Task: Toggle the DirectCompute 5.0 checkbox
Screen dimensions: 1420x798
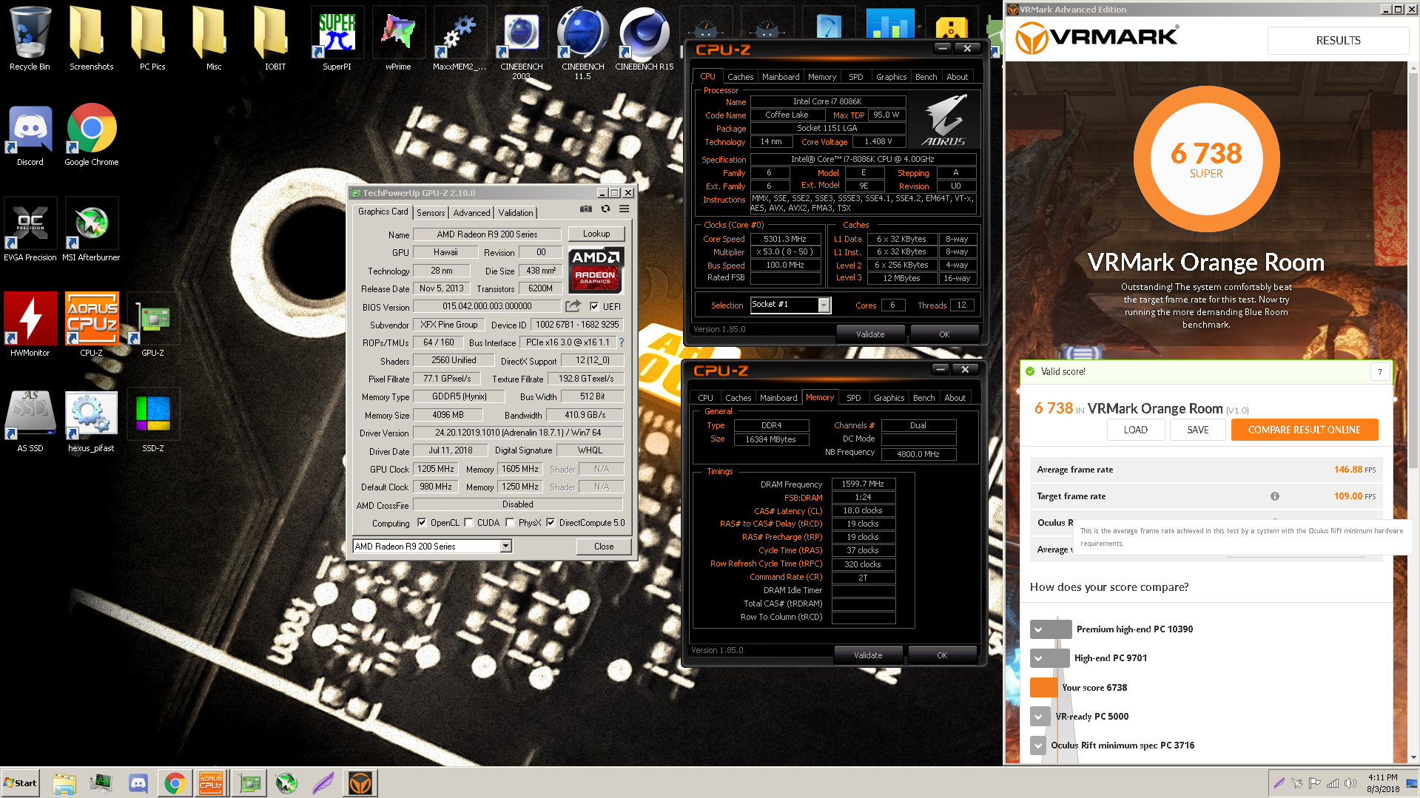Action: tap(551, 522)
